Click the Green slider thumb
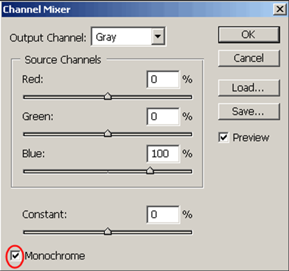 coord(108,133)
